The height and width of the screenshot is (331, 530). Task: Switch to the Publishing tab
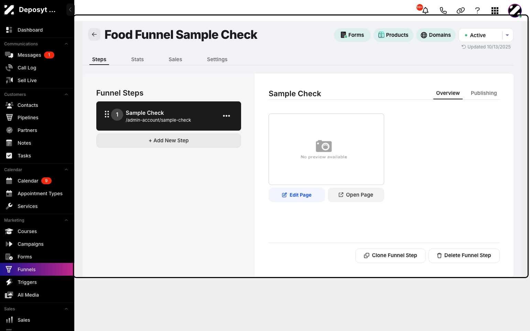coord(484,93)
